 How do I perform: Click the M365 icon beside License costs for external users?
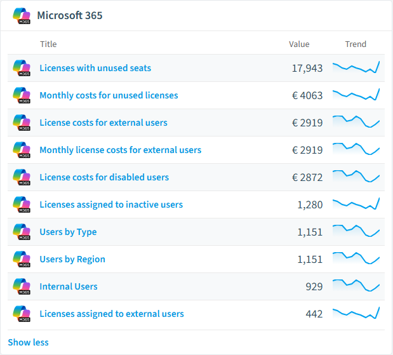pyautogui.click(x=22, y=123)
